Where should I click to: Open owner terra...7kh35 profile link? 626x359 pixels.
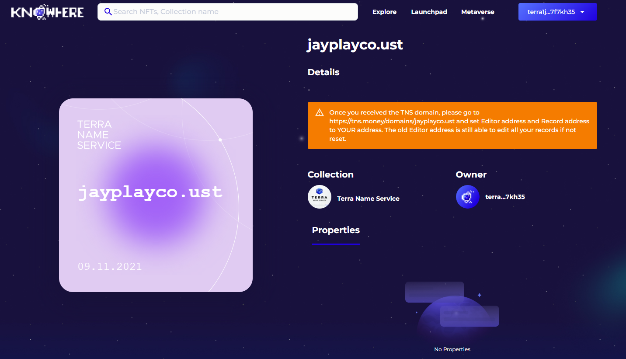(x=505, y=197)
